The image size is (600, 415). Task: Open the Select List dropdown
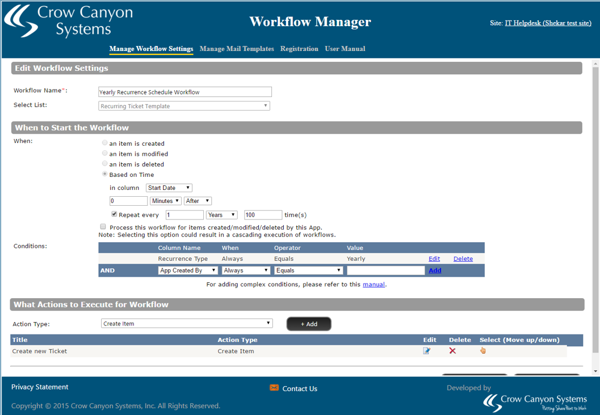pos(184,106)
